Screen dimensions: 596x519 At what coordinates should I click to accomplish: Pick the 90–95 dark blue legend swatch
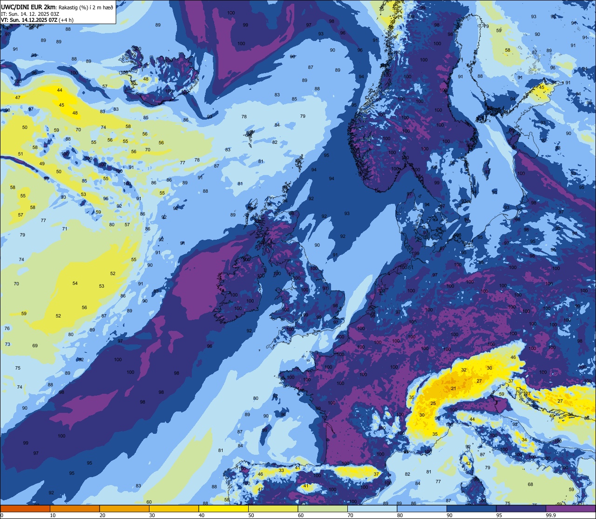[x=471, y=508]
